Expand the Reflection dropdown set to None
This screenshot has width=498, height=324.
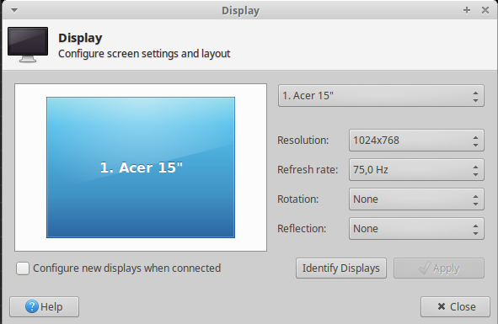click(416, 228)
